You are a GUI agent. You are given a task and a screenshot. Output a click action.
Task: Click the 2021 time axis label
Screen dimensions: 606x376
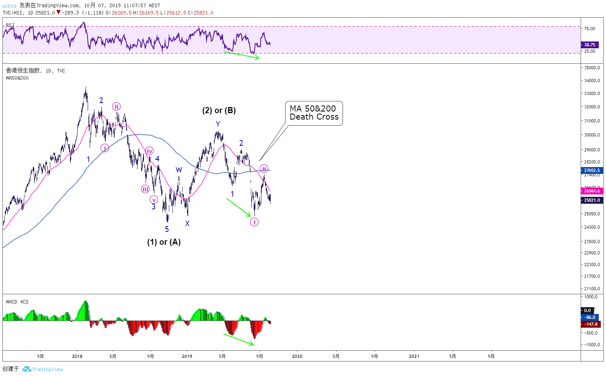point(414,356)
